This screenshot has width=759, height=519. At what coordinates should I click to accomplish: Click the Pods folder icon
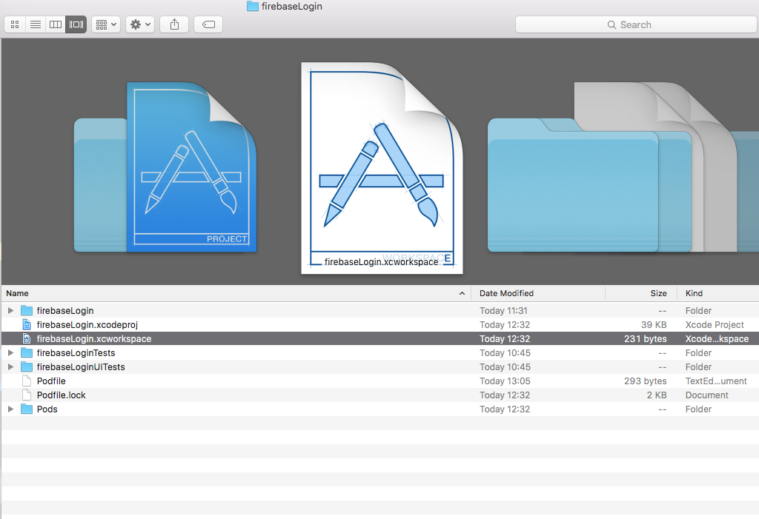pos(27,409)
